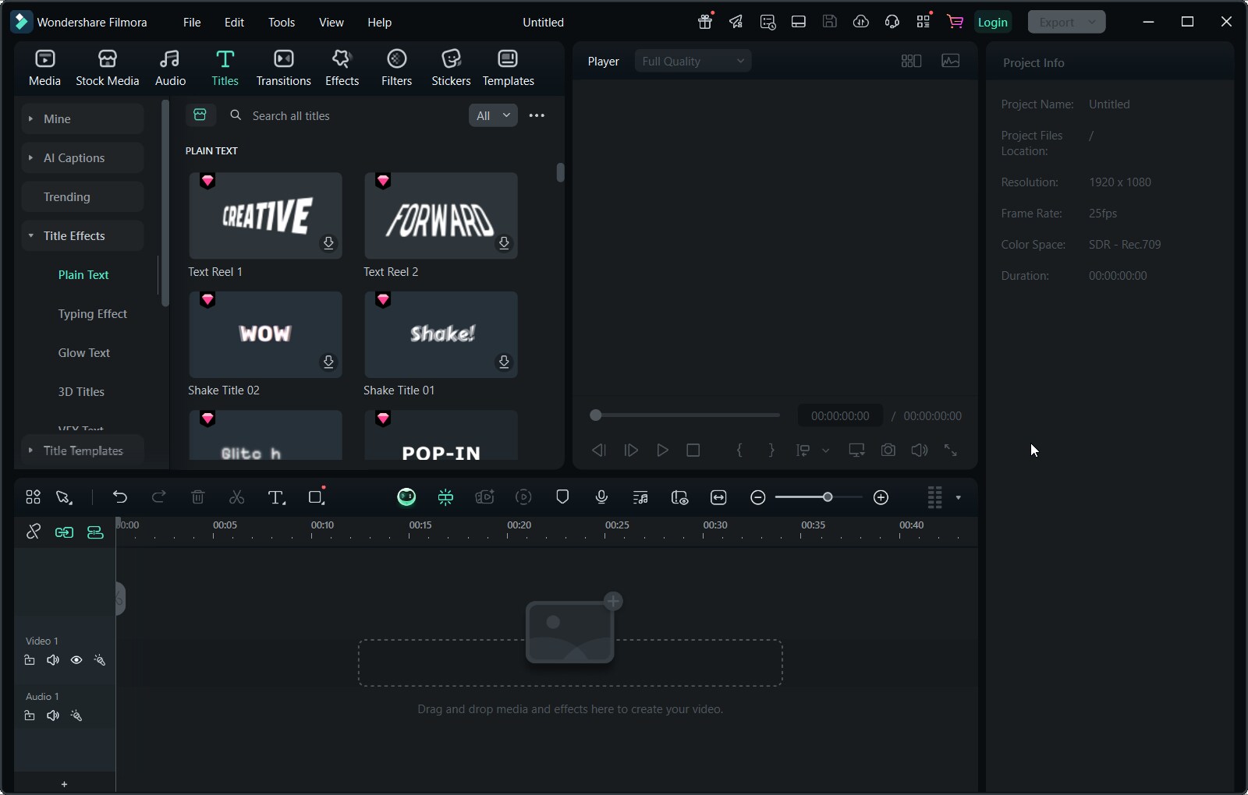This screenshot has width=1248, height=795.
Task: Open the shopping cart icon
Action: click(955, 22)
